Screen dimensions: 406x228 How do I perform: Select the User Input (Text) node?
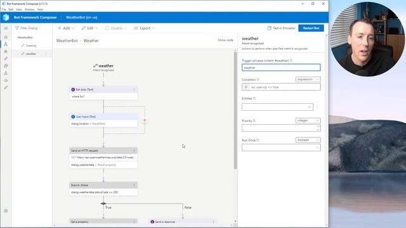click(103, 120)
